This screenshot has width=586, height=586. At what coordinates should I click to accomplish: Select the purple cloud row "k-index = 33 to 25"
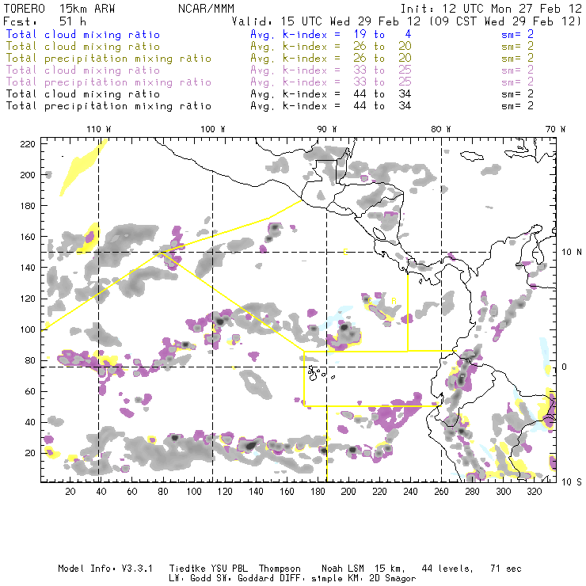click(x=347, y=70)
